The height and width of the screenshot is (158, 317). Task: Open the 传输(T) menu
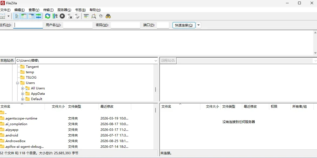pyautogui.click(x=48, y=10)
